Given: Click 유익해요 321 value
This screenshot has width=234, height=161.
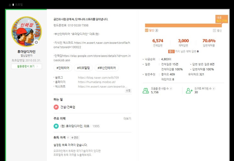Looking at the screenshot, I should (x=196, y=74).
